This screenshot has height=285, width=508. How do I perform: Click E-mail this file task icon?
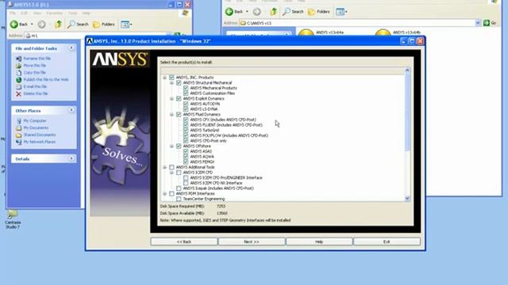[x=19, y=86]
